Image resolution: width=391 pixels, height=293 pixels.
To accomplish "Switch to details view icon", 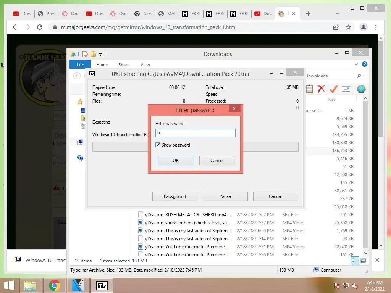I will pyautogui.click(x=355, y=261).
